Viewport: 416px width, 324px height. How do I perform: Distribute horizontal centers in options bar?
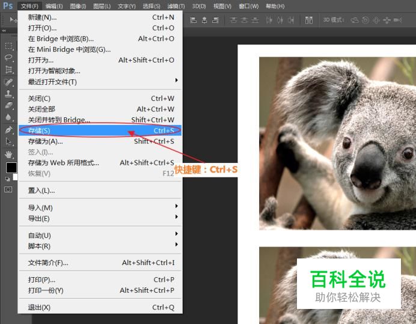point(280,20)
